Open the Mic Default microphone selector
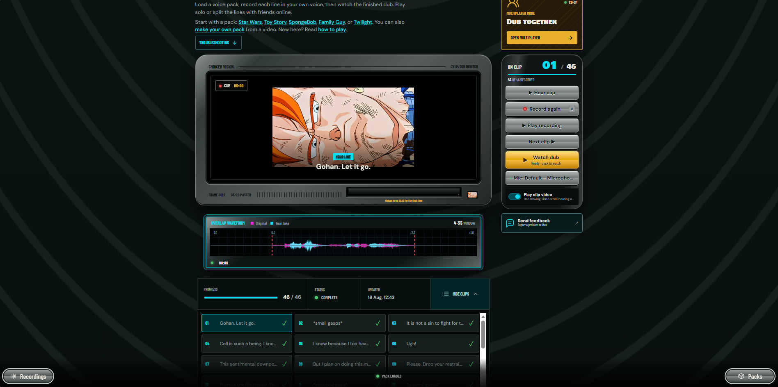 (x=542, y=178)
